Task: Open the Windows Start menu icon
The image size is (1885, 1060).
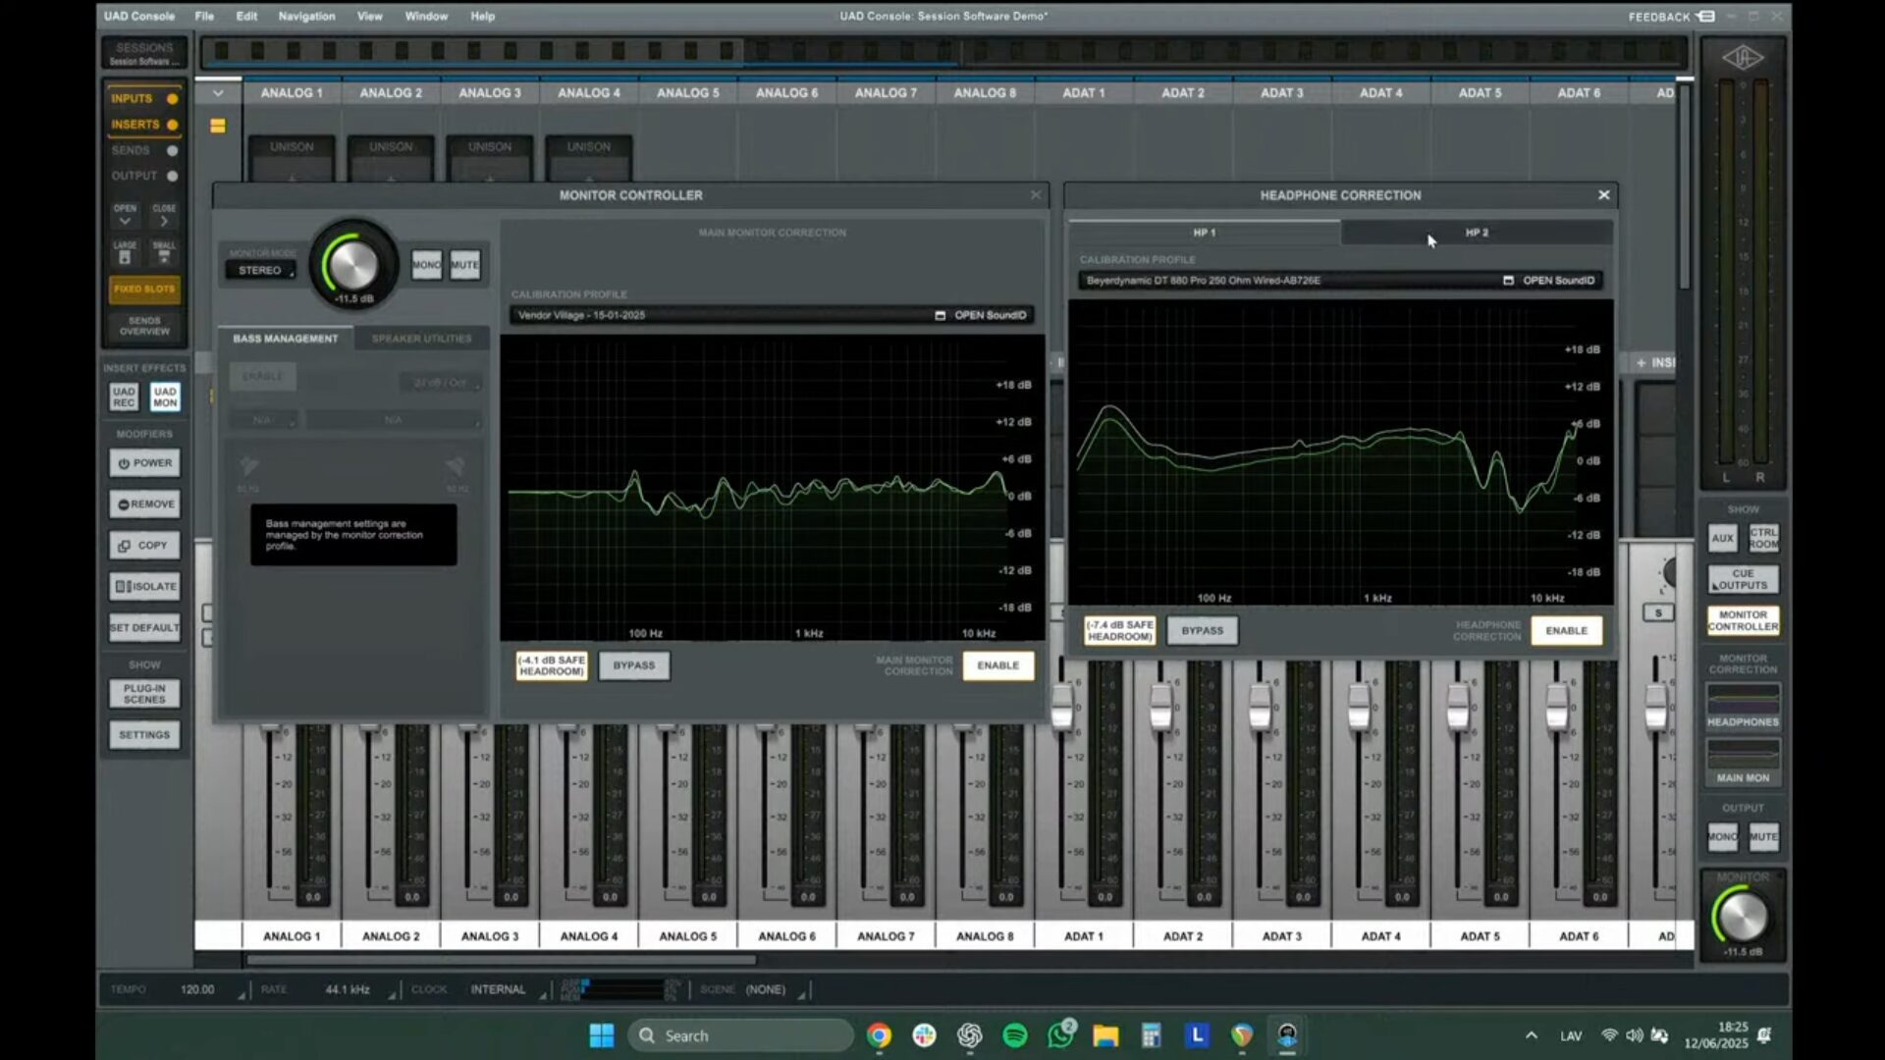Action: click(601, 1035)
